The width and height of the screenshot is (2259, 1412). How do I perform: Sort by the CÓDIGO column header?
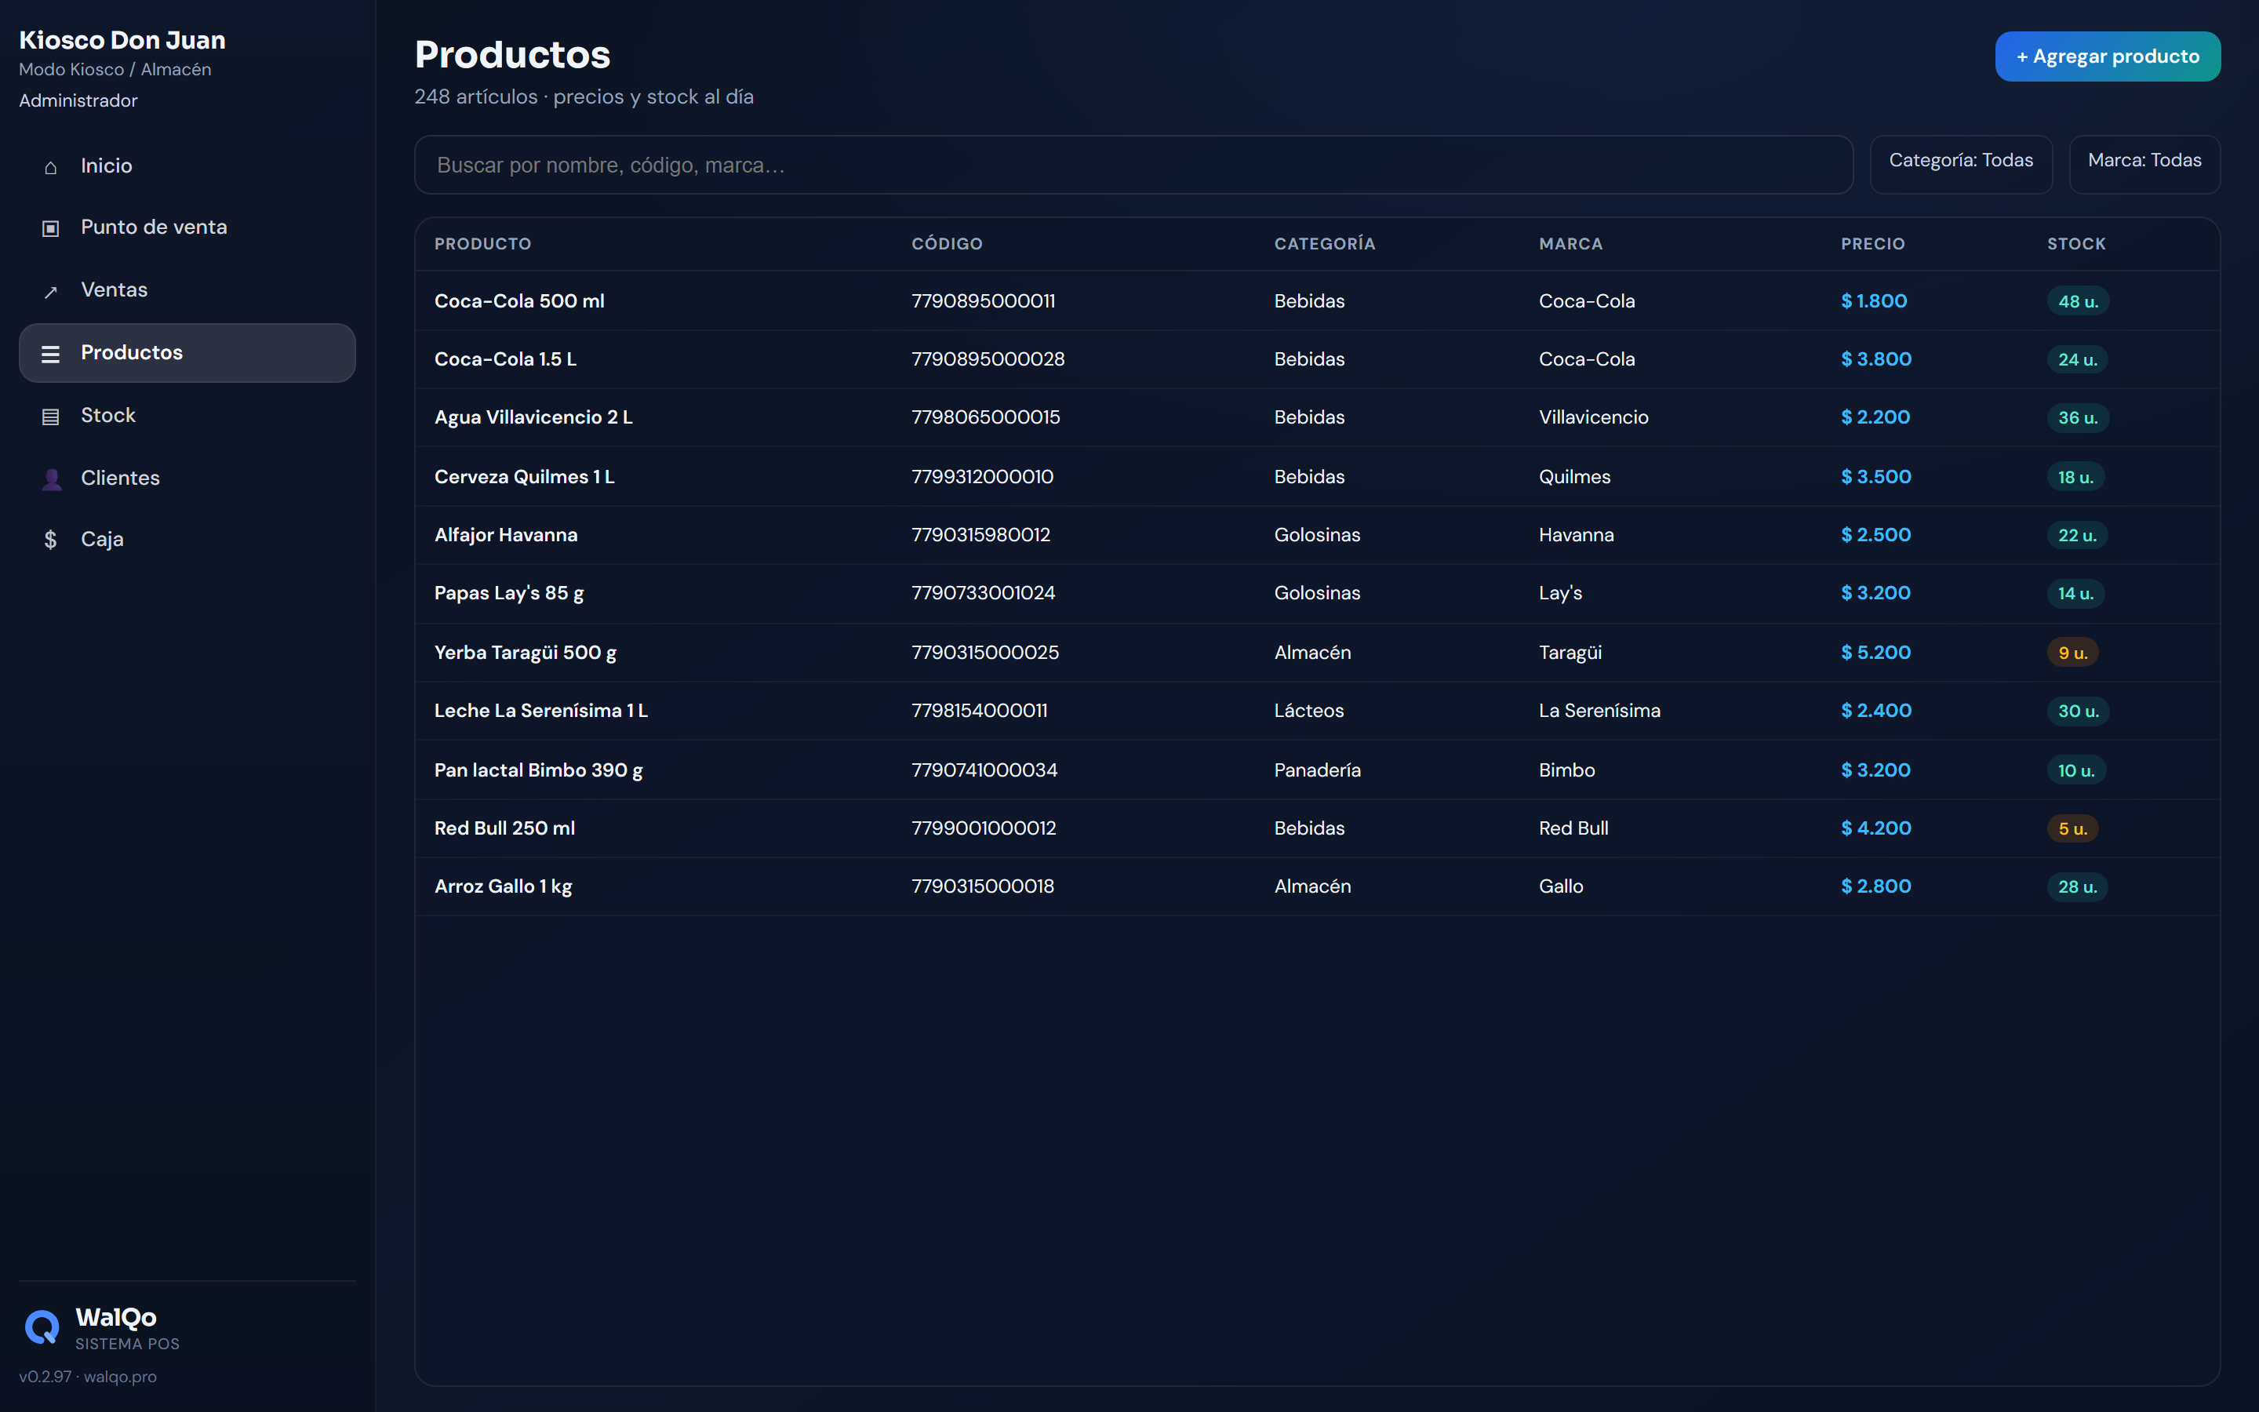tap(947, 244)
